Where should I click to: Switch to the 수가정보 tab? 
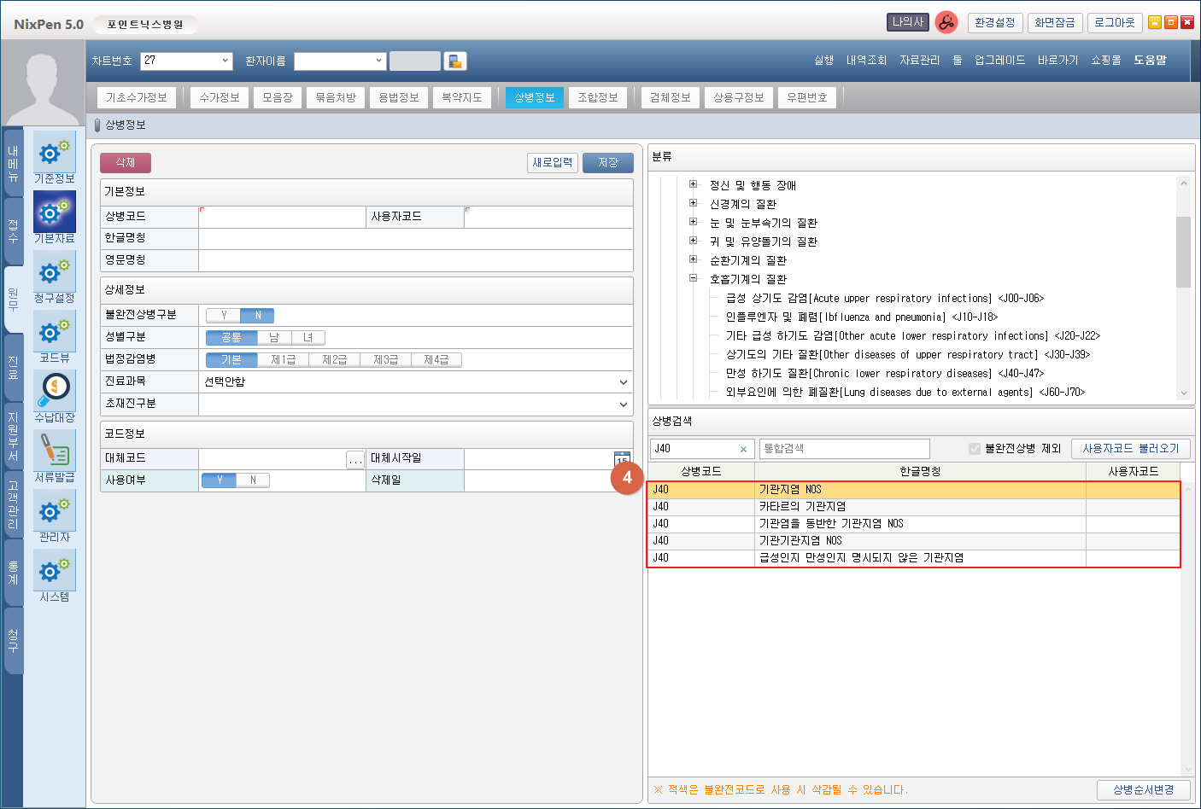[220, 98]
